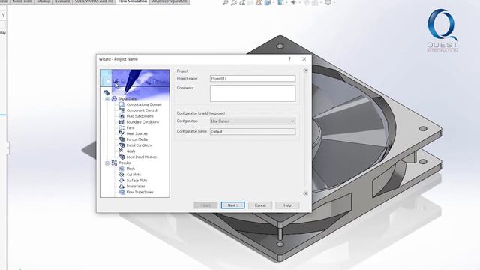This screenshot has height=270, width=480.
Task: Click the Apply Scene icon
Action: coord(315,3)
